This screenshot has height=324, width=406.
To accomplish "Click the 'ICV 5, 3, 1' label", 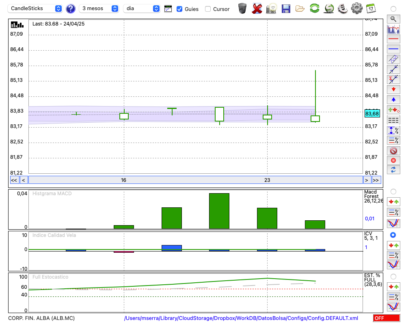I will click(371, 236).
